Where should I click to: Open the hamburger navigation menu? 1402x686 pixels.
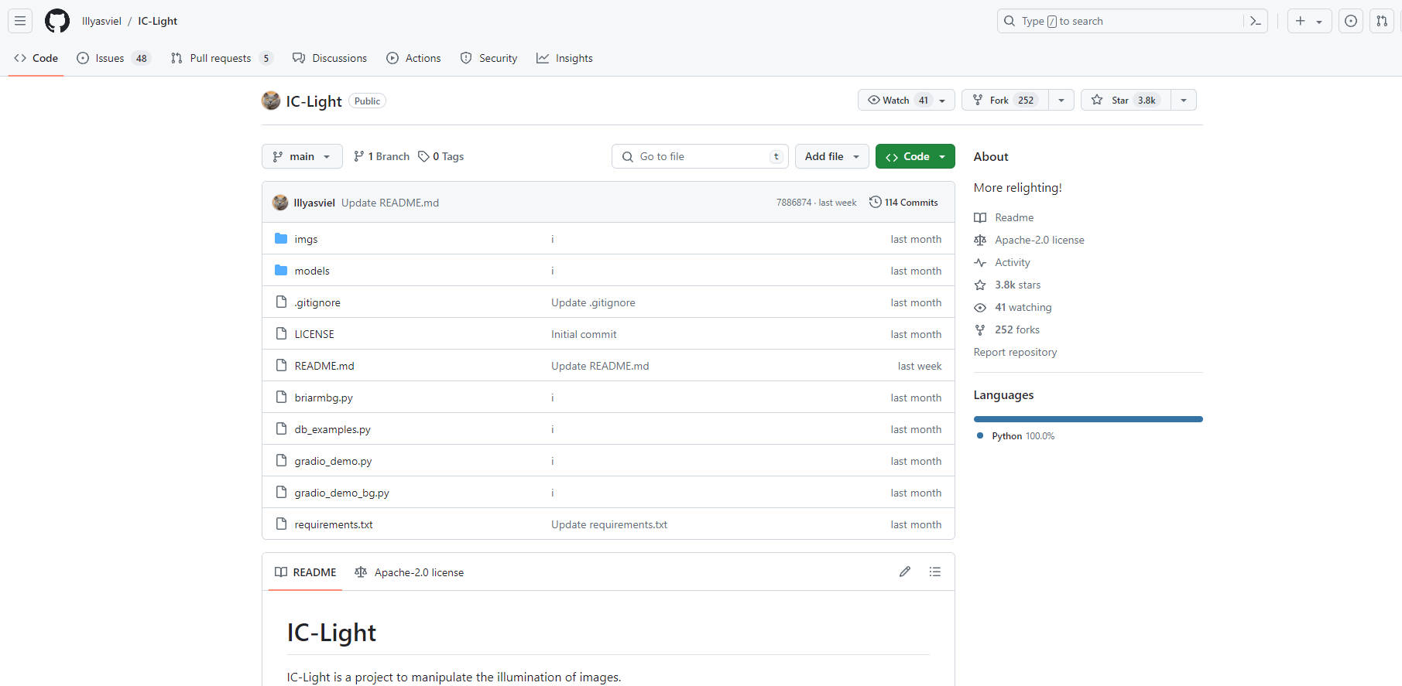[x=20, y=21]
